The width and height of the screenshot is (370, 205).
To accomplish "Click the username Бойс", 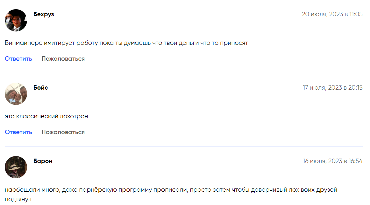I will tap(41, 88).
